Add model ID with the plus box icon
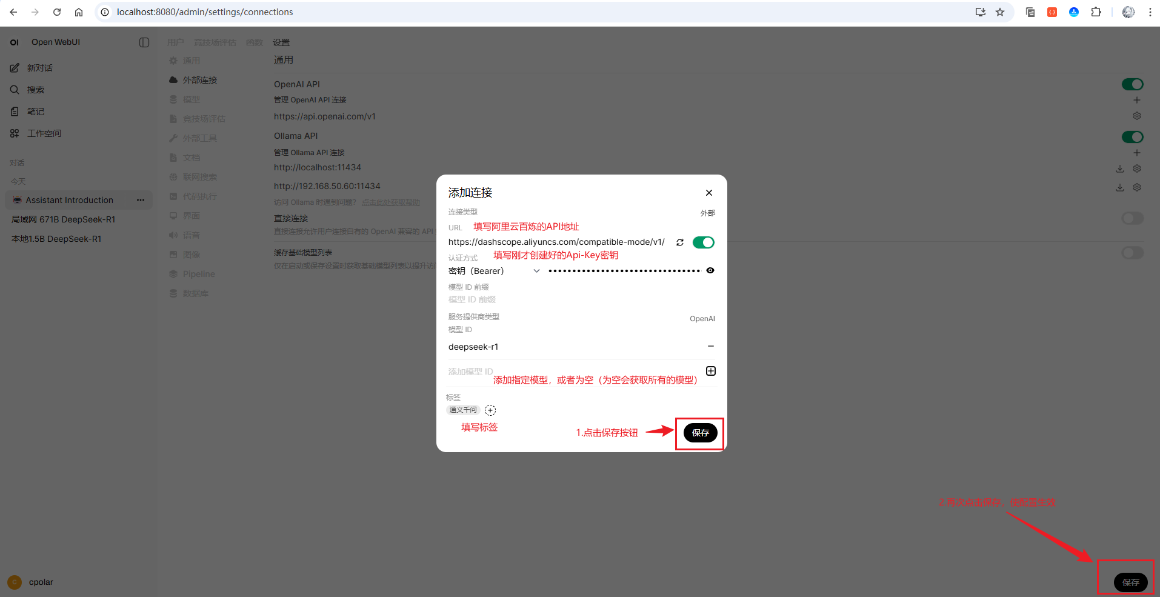The image size is (1160, 597). 711,371
